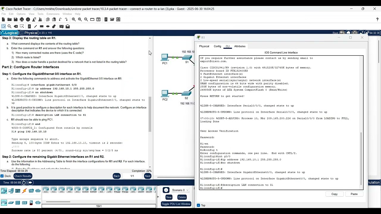
Task: Redo the last action
Action: 66,19
